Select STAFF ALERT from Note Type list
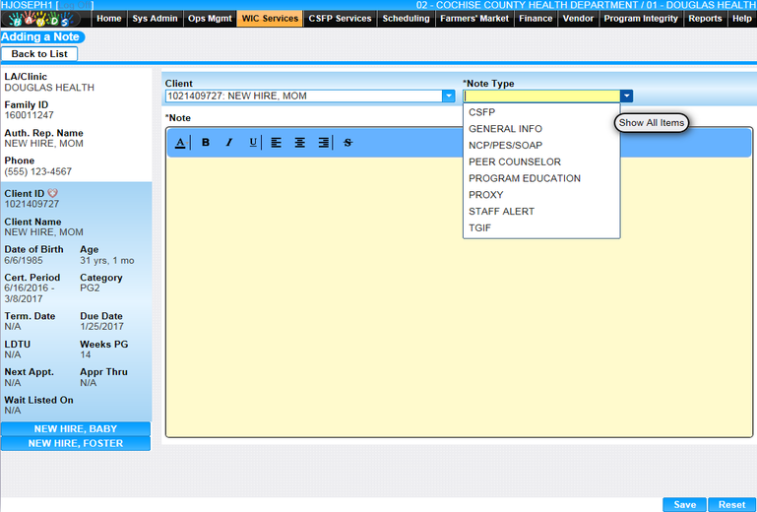Viewport: 757px width, 512px height. [501, 212]
